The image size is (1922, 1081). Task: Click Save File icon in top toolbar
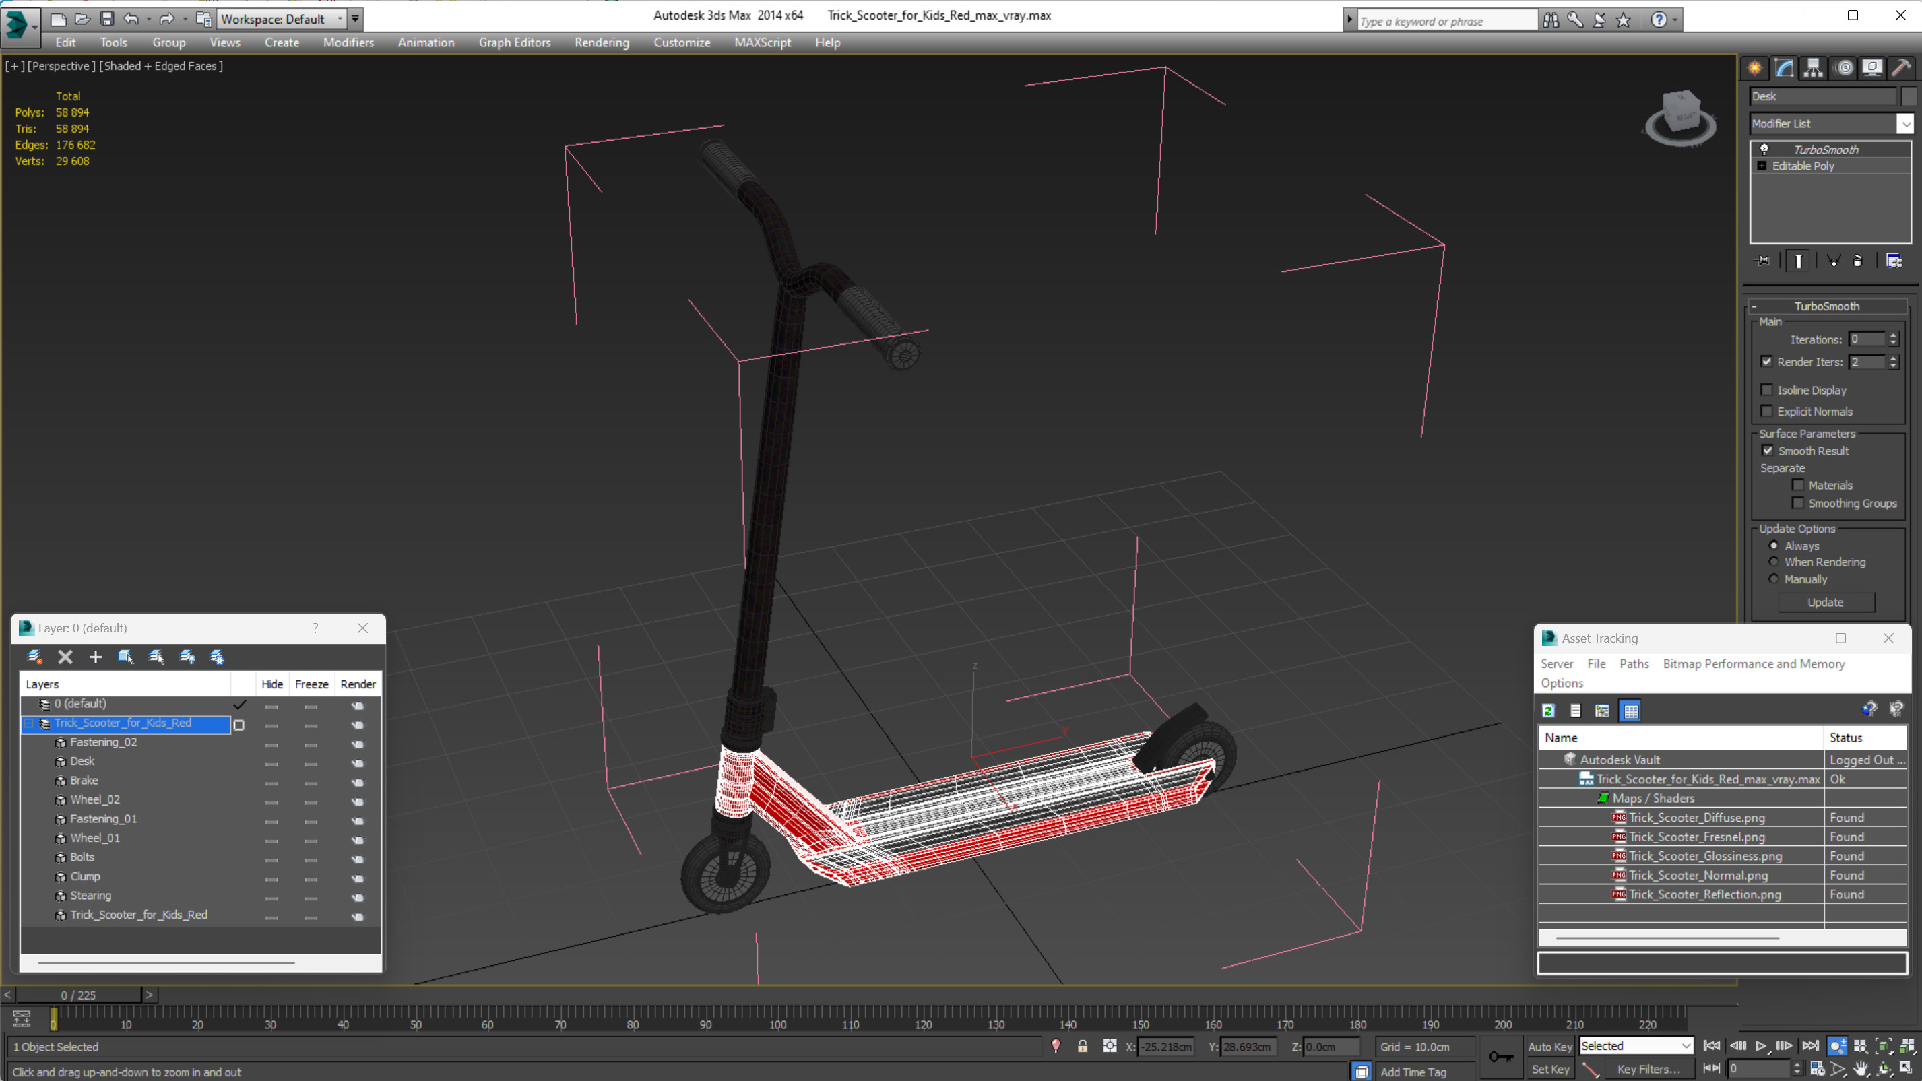(106, 19)
